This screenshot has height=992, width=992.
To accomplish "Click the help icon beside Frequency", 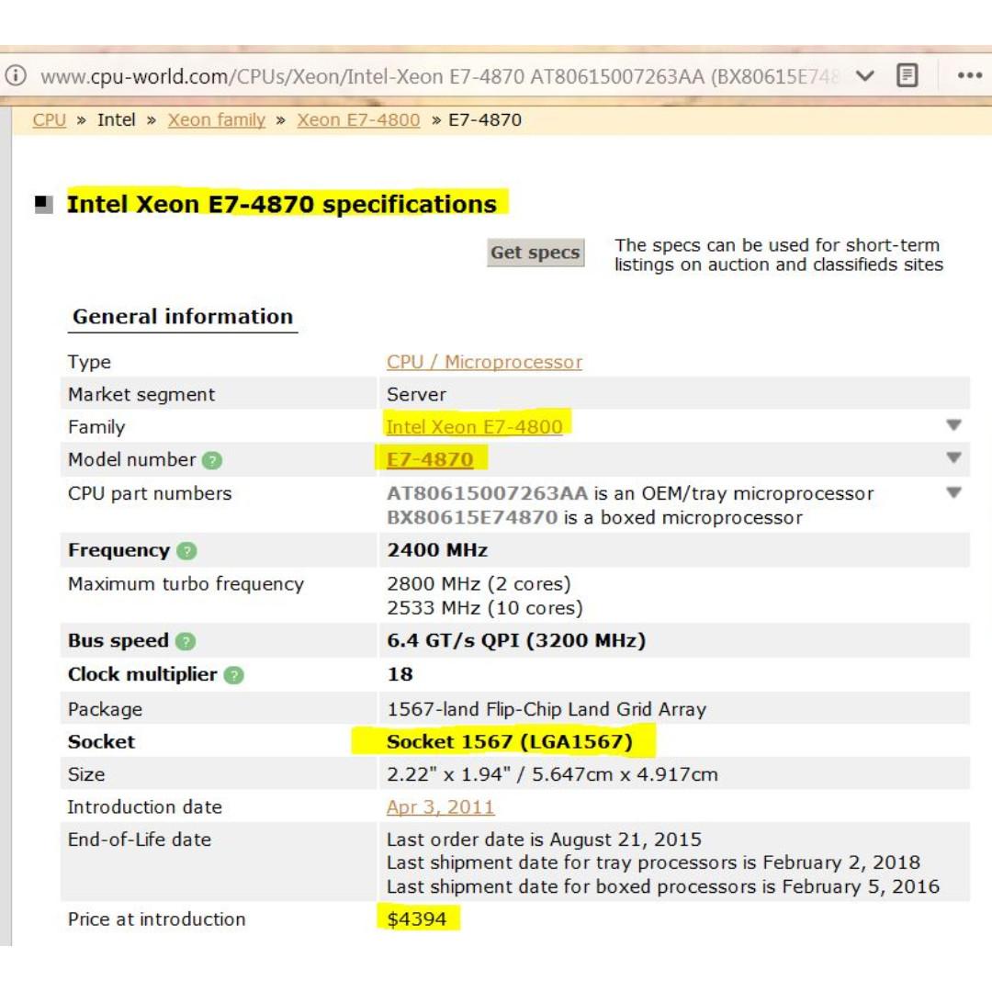I will pyautogui.click(x=186, y=551).
